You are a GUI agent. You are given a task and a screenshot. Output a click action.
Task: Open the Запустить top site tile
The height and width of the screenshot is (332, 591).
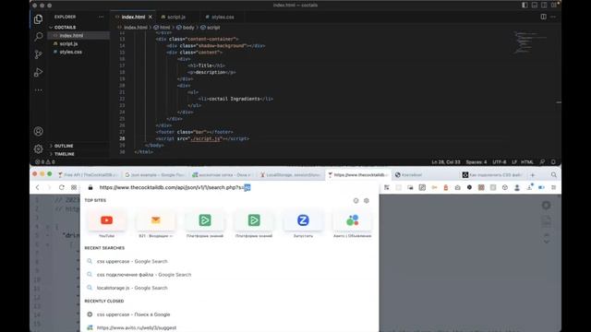coord(303,224)
